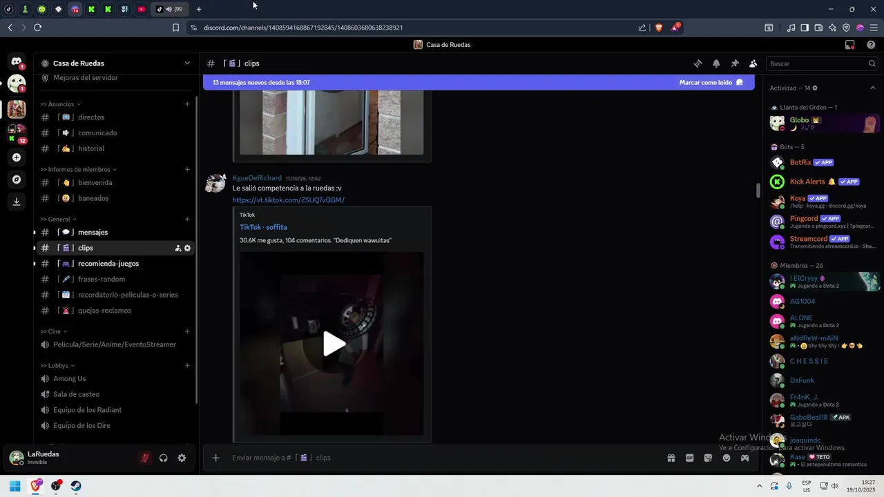Bookmark this page icon in address bar
Viewport: 884px width, 497px height.
point(175,28)
